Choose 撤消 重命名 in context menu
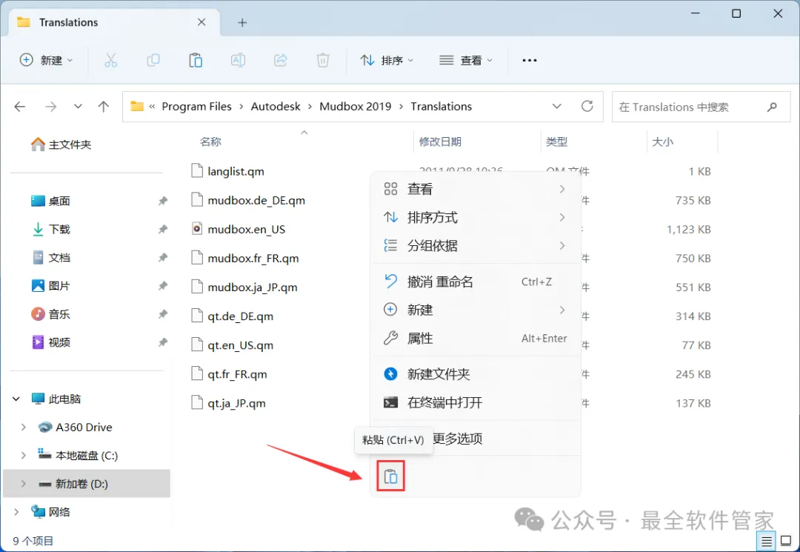 (x=476, y=282)
